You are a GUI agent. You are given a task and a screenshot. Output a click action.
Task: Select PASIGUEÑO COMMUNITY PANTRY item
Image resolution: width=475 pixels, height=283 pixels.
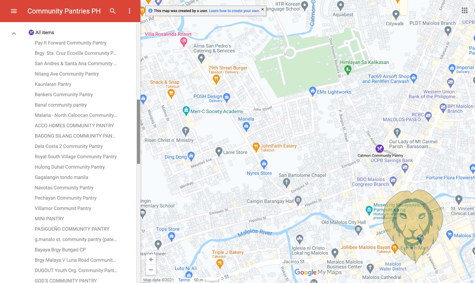(x=72, y=229)
